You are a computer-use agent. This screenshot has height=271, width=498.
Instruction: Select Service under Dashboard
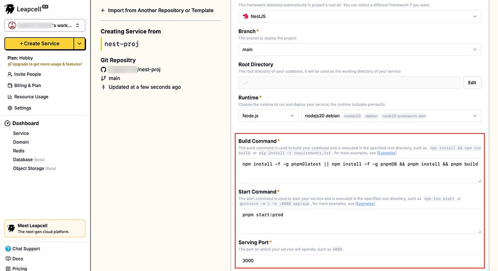coord(21,133)
